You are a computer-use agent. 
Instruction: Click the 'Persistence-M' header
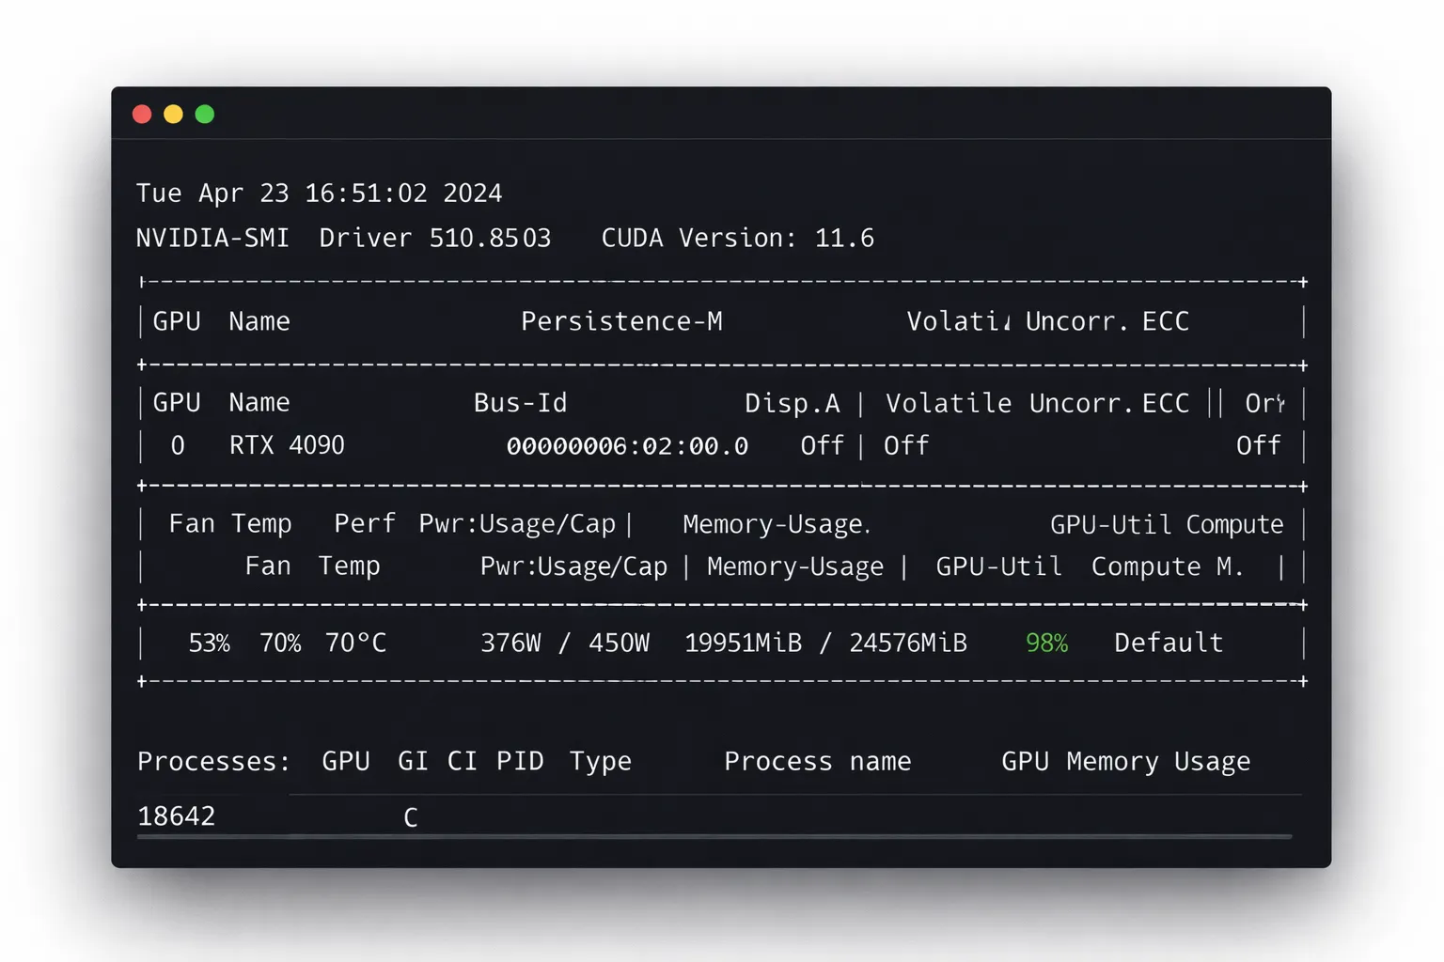pos(621,321)
